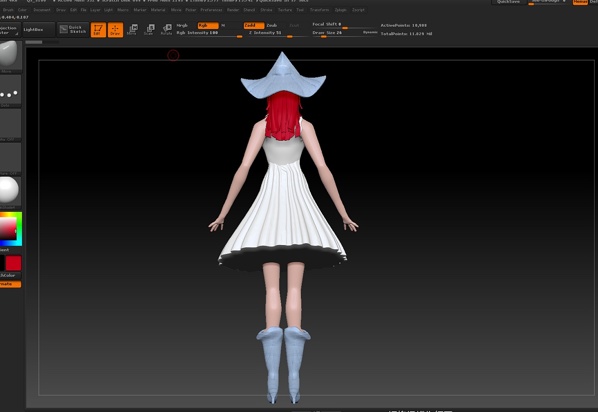Viewport: 598px width, 412px height.
Task: Enable M material-only mode
Action: click(x=231, y=25)
